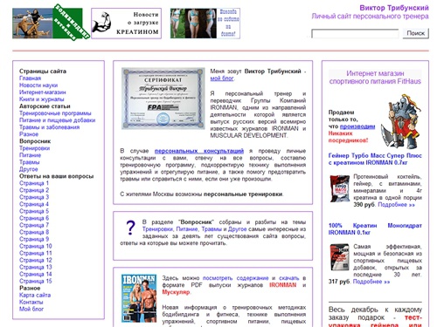Go to Страница 6 answers
Screen dimensions: 437x327
(34, 218)
